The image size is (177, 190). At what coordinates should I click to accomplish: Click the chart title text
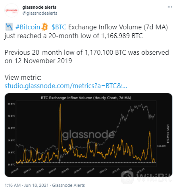(x=86, y=98)
